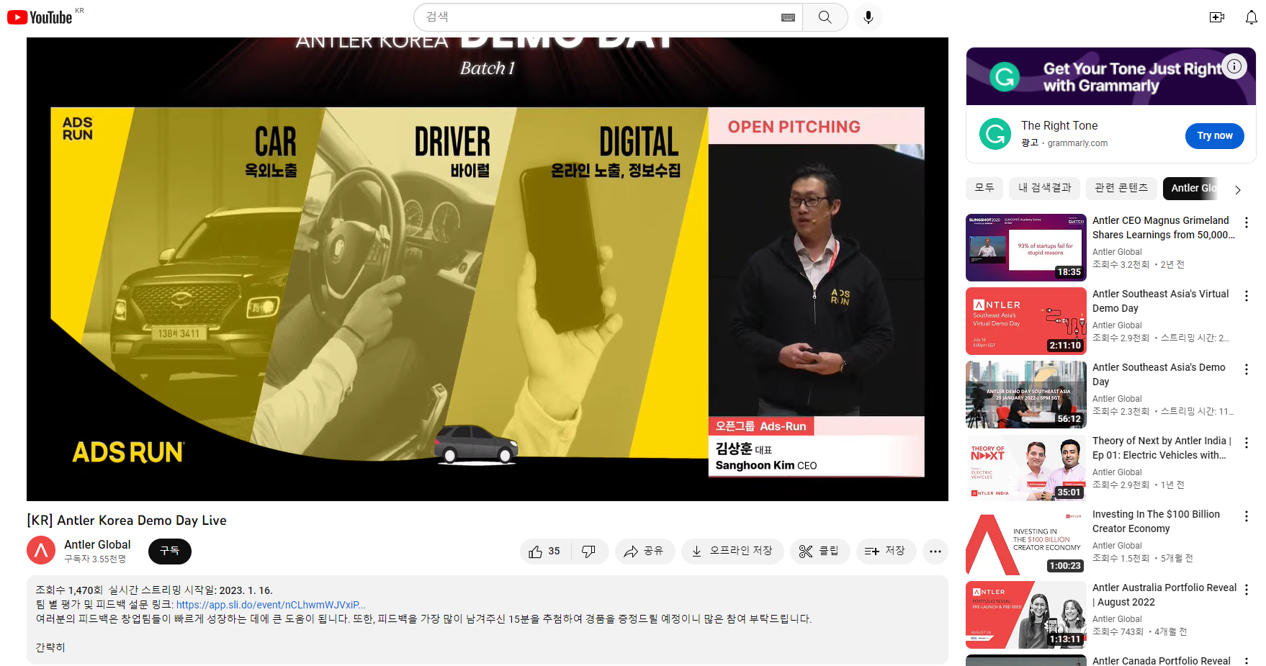Open title 'Antler Southeast Asia's Virtual Demo Day'

point(1161,301)
